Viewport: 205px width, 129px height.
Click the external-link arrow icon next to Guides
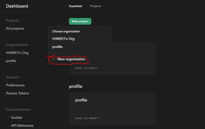[x=7, y=117]
